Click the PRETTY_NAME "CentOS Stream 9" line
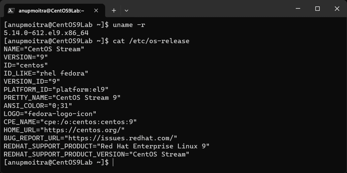The width and height of the screenshot is (347, 173). 62,97
